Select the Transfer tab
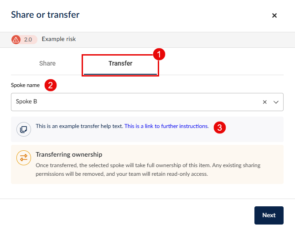The width and height of the screenshot is (295, 235). pyautogui.click(x=120, y=64)
